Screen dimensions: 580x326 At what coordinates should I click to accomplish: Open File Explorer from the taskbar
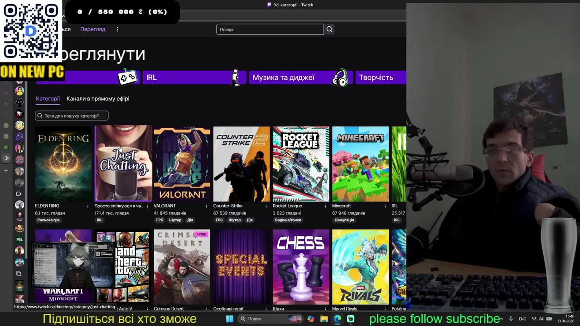(x=324, y=319)
